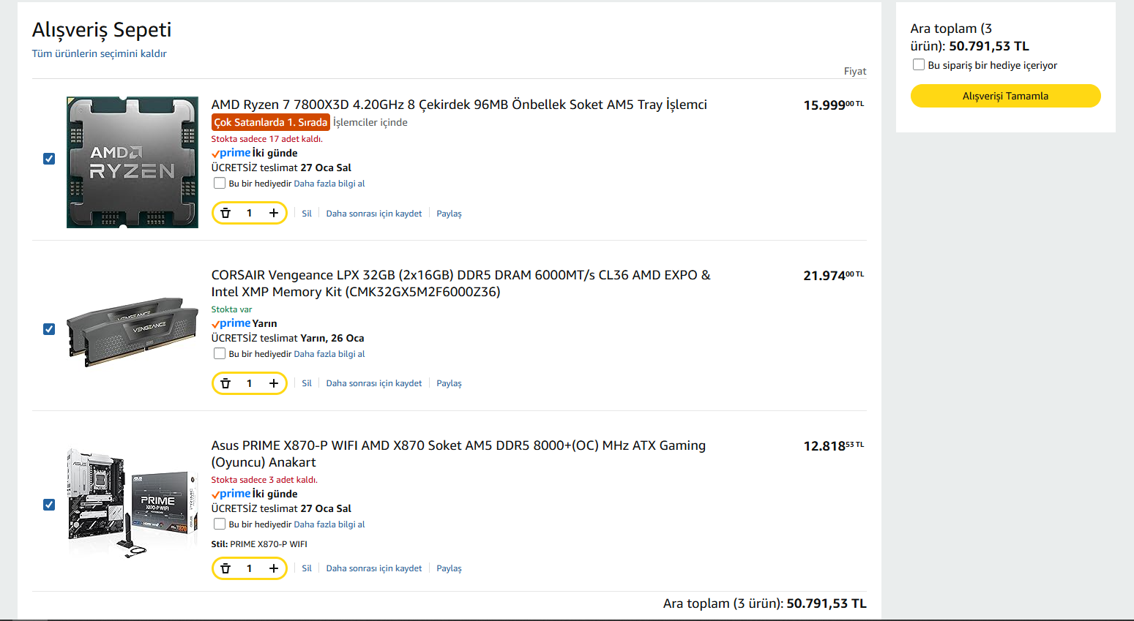Click 'Çok Satanlarda 1. Sırada' bestseller badge
1134x621 pixels.
[x=271, y=122]
